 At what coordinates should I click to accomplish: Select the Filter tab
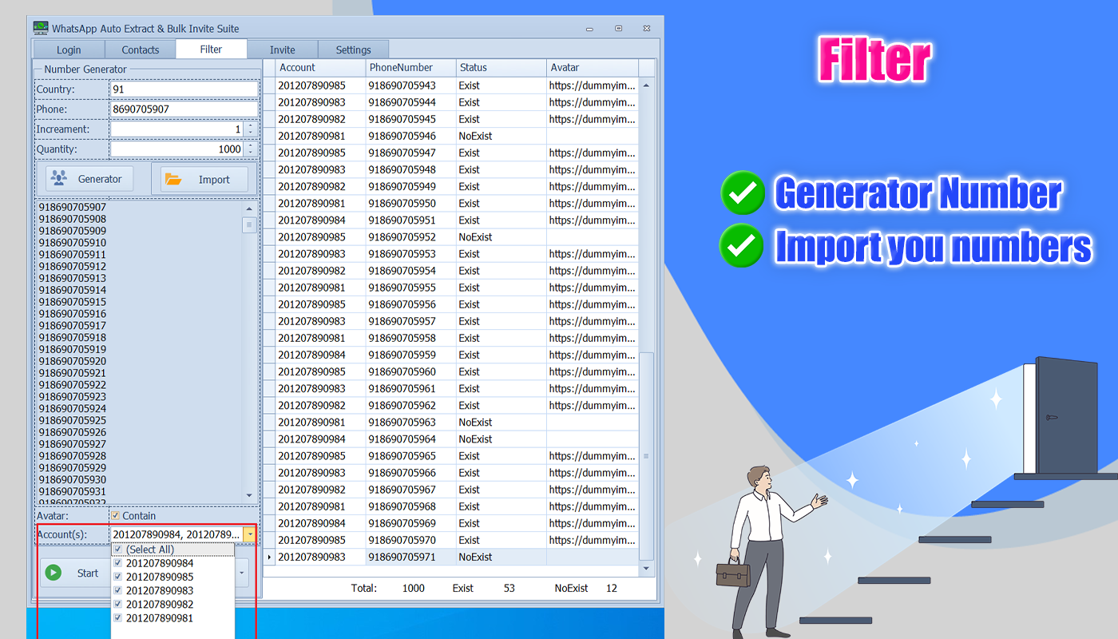pyautogui.click(x=211, y=49)
